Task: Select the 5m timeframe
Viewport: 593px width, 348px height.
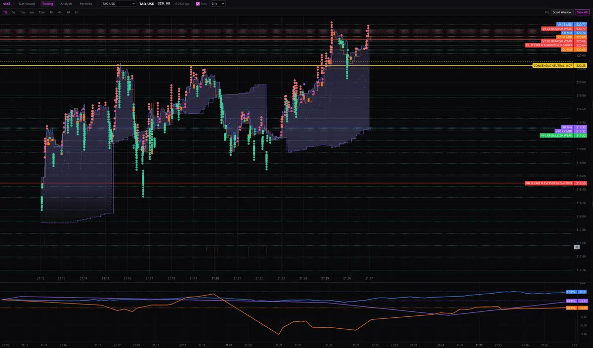Action: 31,12
